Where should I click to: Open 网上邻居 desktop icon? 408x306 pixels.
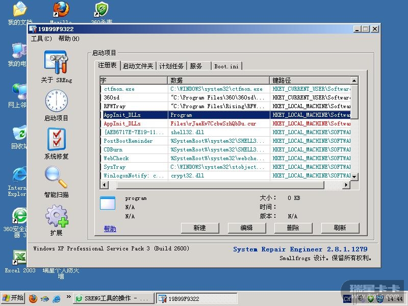click(x=18, y=96)
